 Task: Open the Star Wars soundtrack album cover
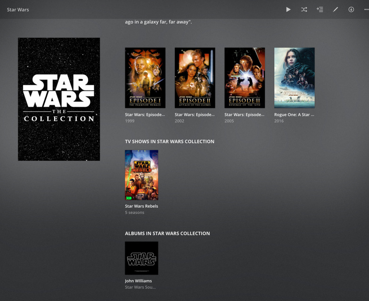pos(141,258)
